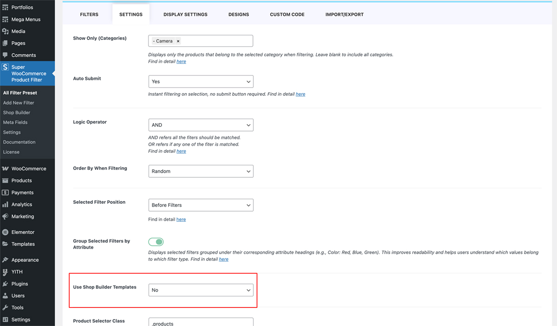557x326 pixels.
Task: Click the Analytics bar chart icon
Action: (x=6, y=204)
